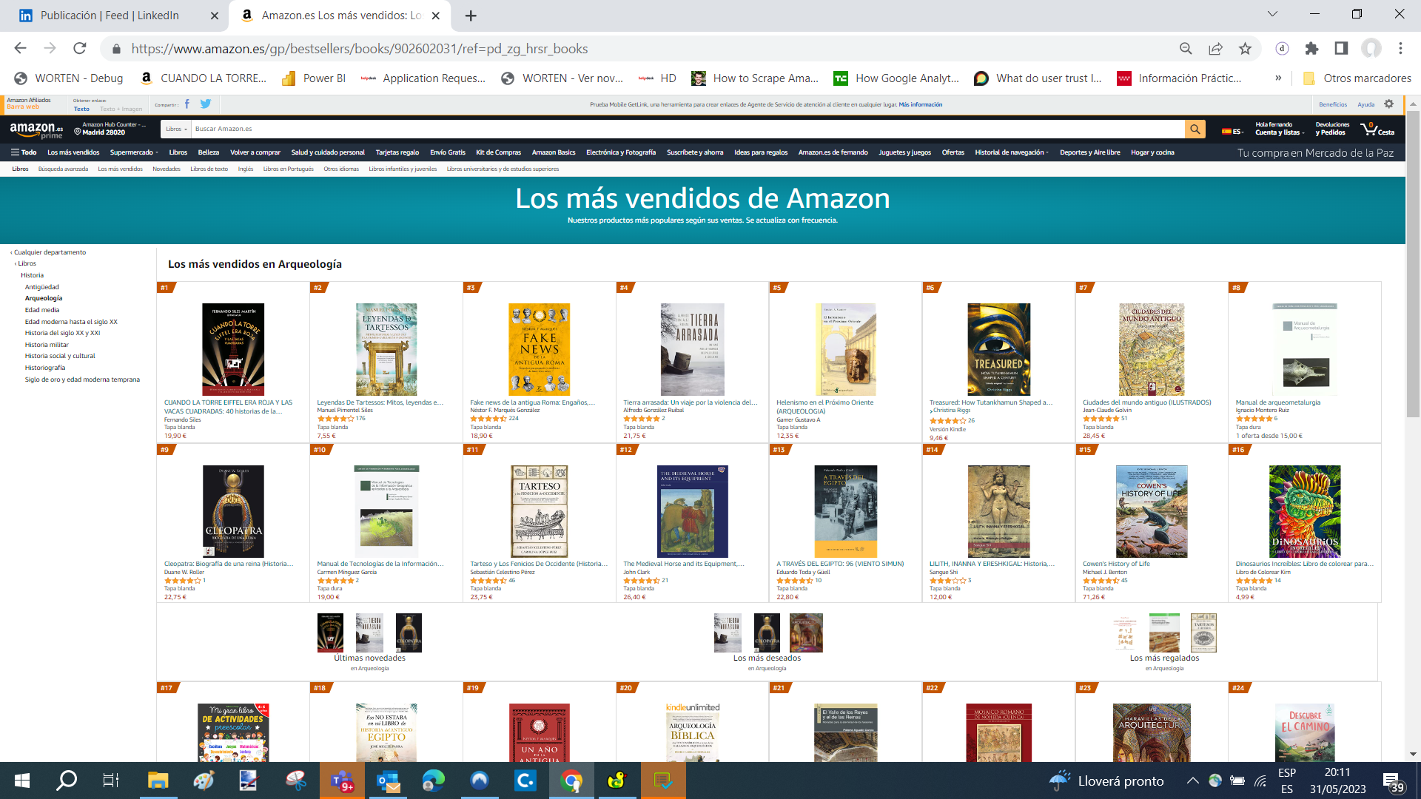
Task: Bookmark this page with the star icon
Action: (1246, 49)
